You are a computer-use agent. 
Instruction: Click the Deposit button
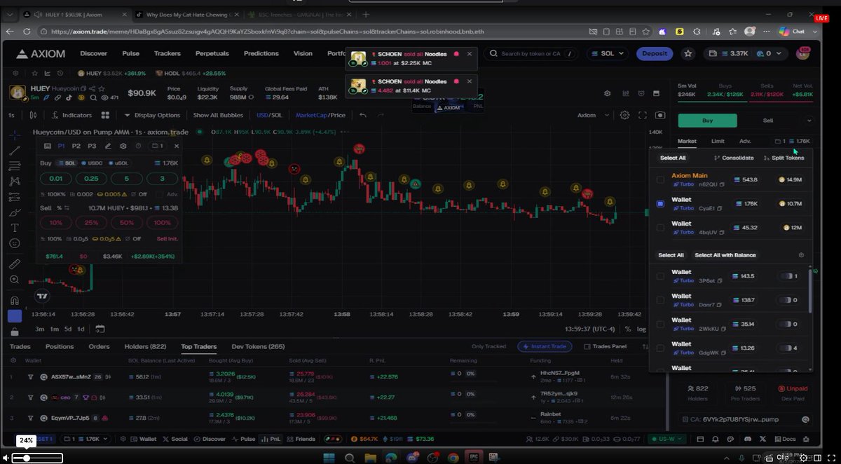coord(655,53)
